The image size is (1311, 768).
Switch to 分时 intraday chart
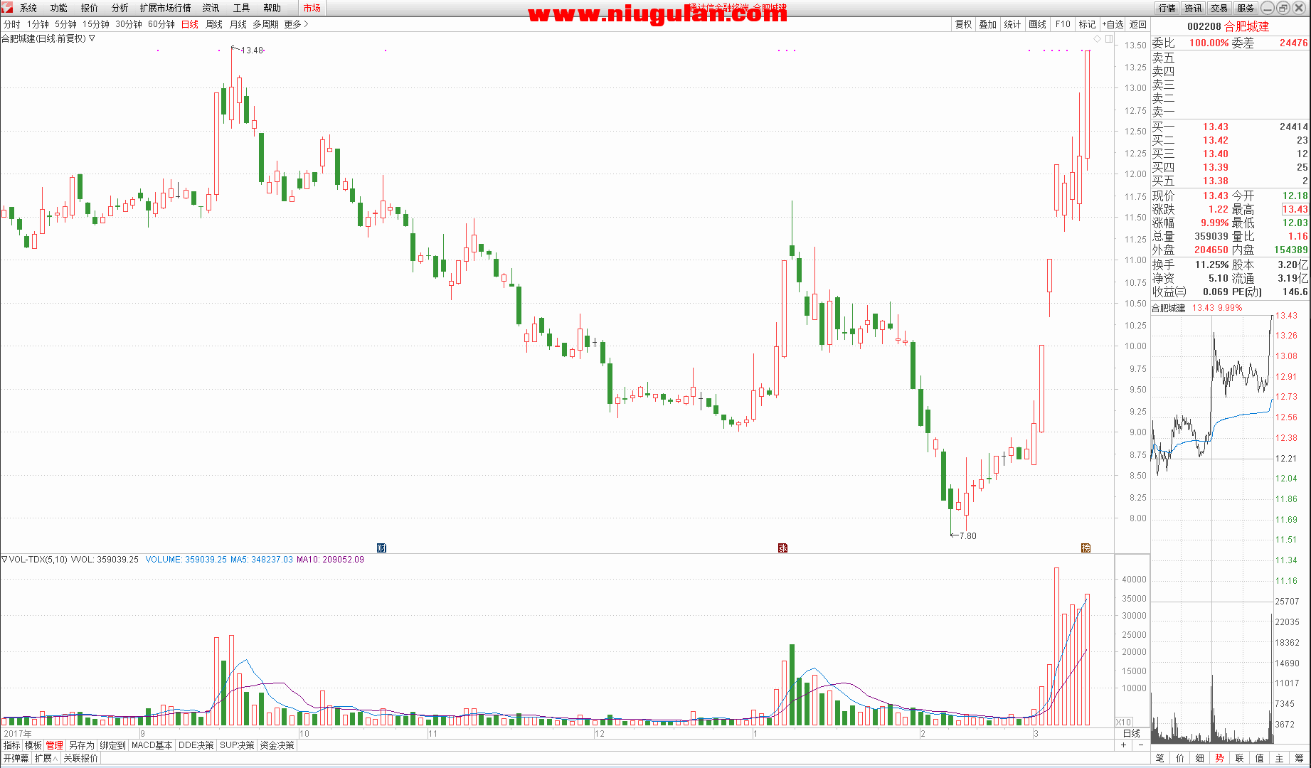12,24
